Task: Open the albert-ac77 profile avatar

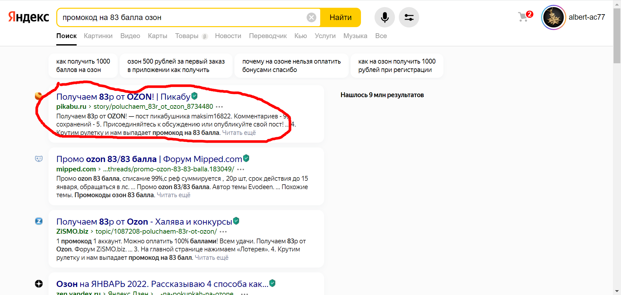Action: tap(553, 17)
